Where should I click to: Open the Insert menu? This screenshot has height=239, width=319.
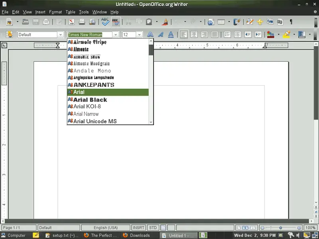[40, 12]
